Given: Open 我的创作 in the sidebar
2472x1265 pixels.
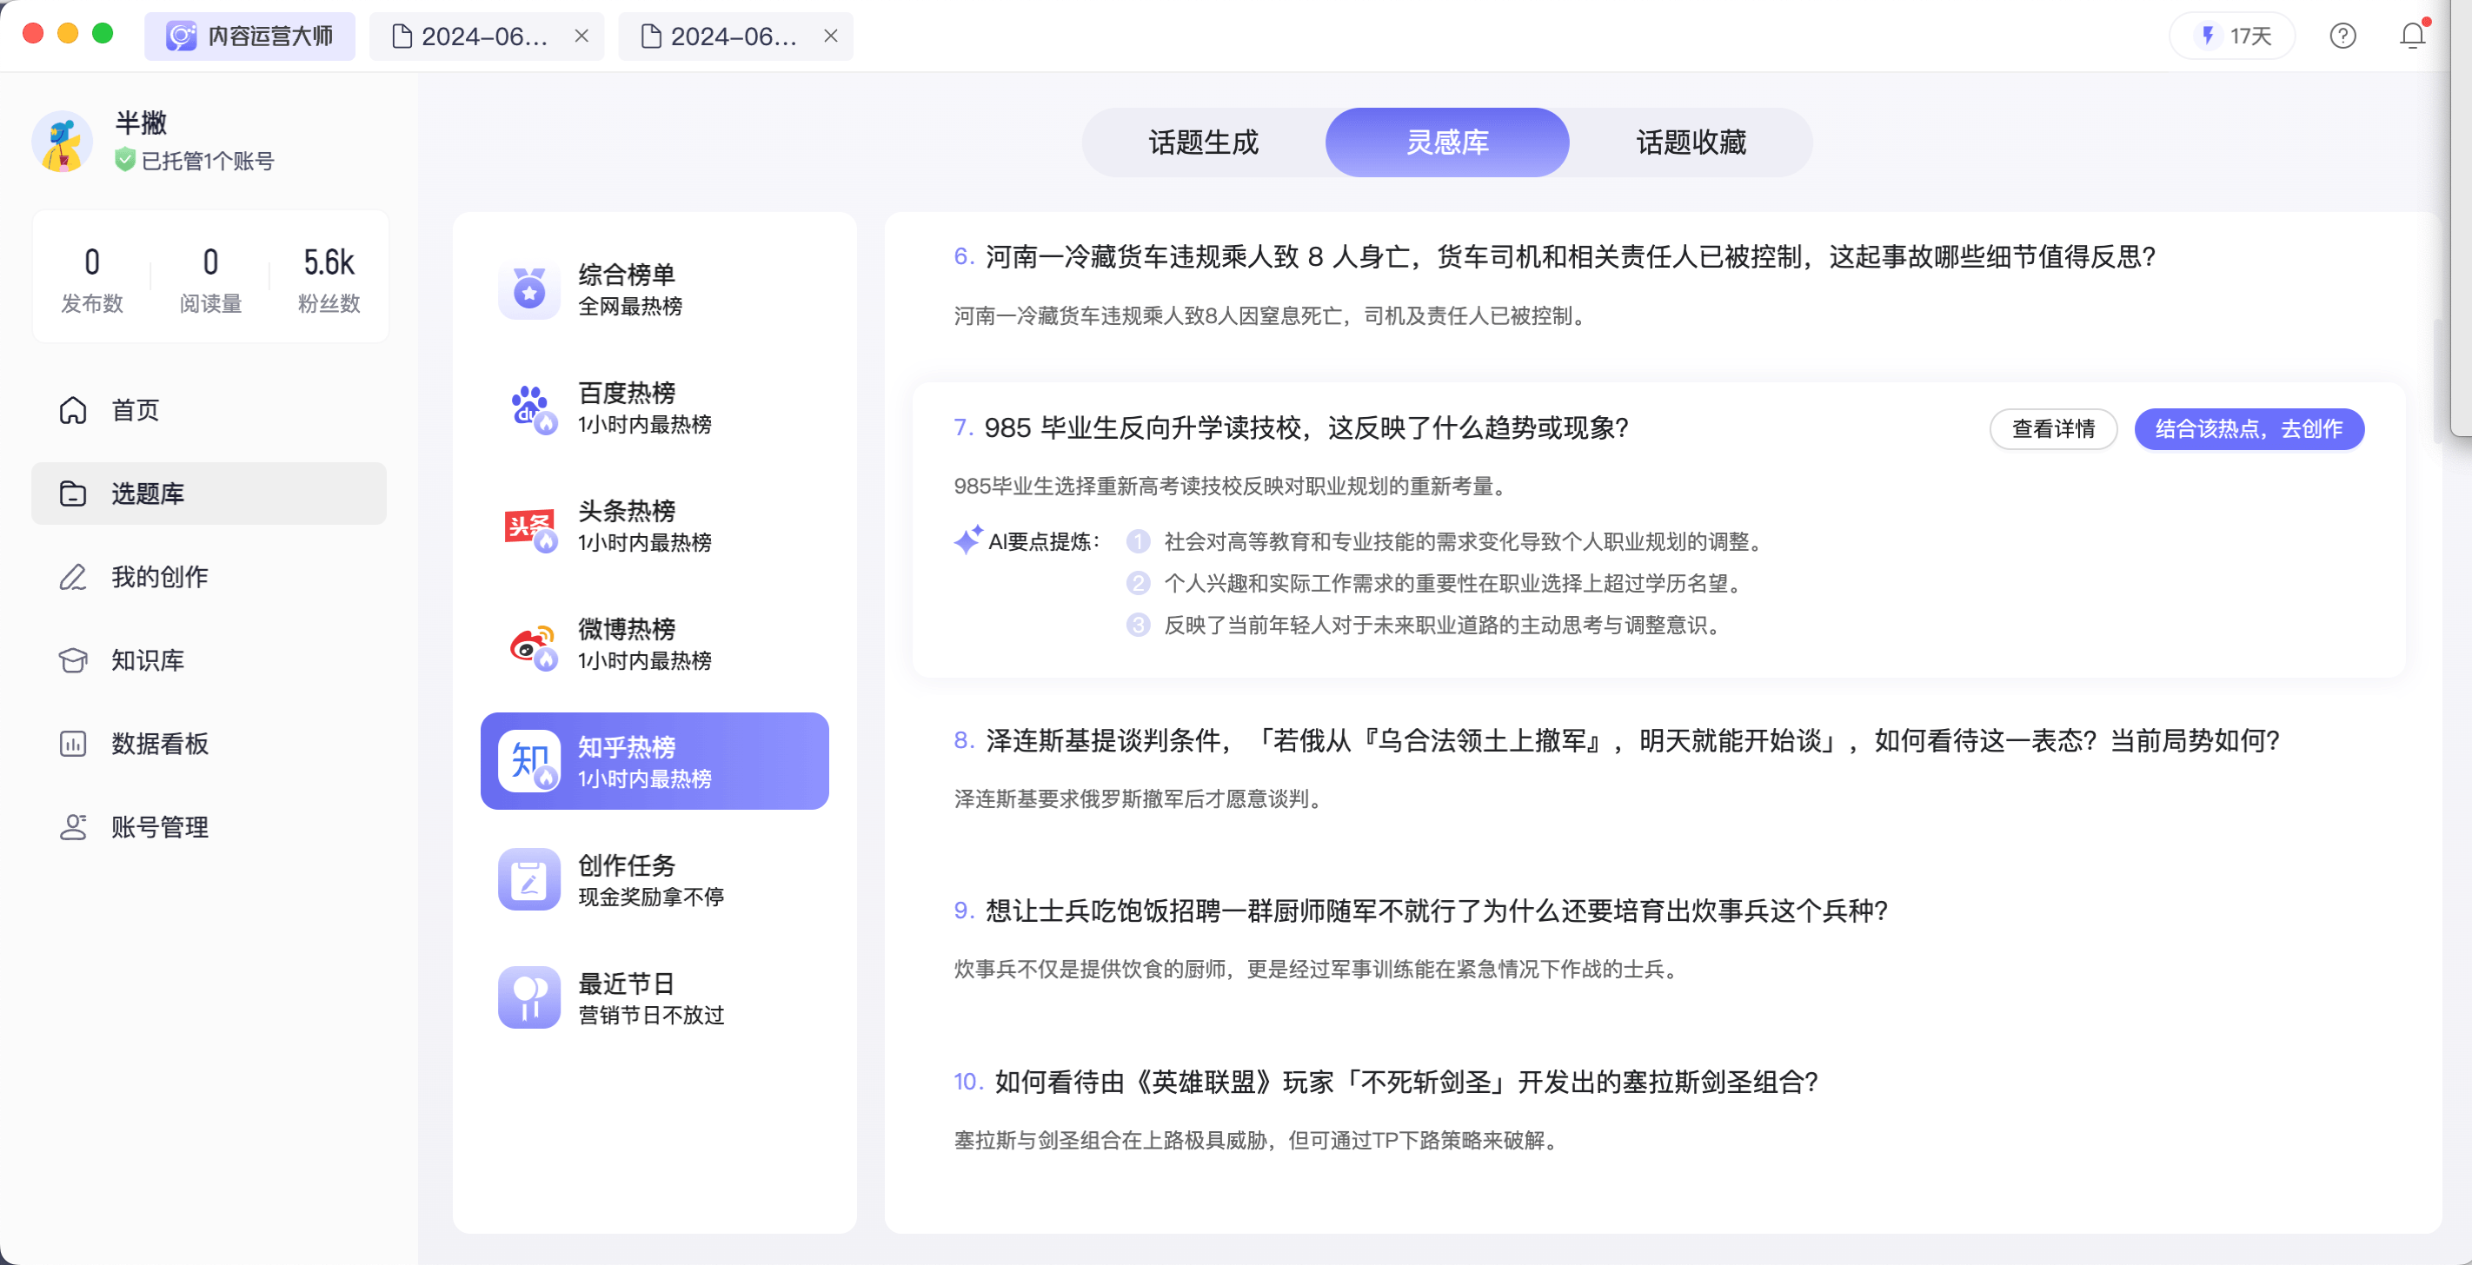Looking at the screenshot, I should [159, 578].
